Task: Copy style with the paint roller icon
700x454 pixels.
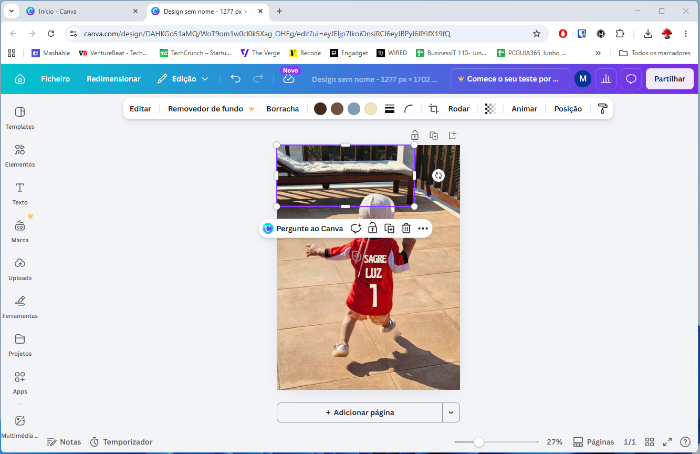Action: pyautogui.click(x=602, y=109)
